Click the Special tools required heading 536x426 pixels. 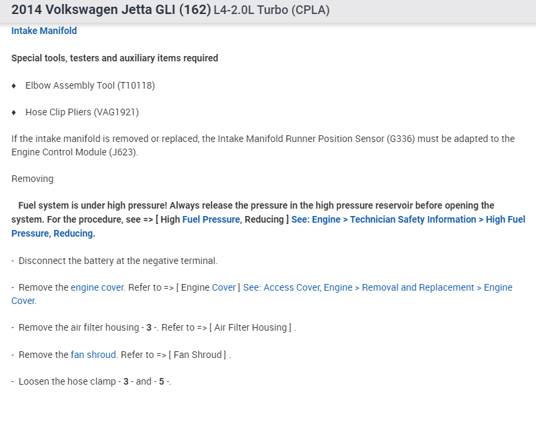click(115, 58)
